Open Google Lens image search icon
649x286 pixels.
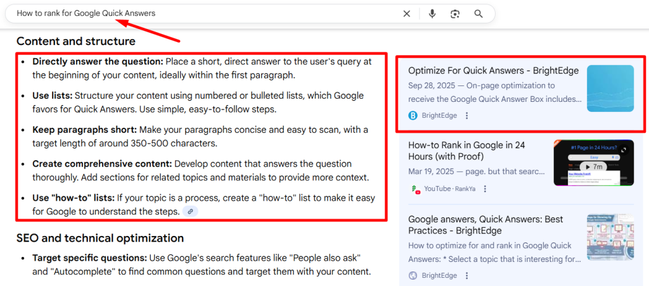455,13
